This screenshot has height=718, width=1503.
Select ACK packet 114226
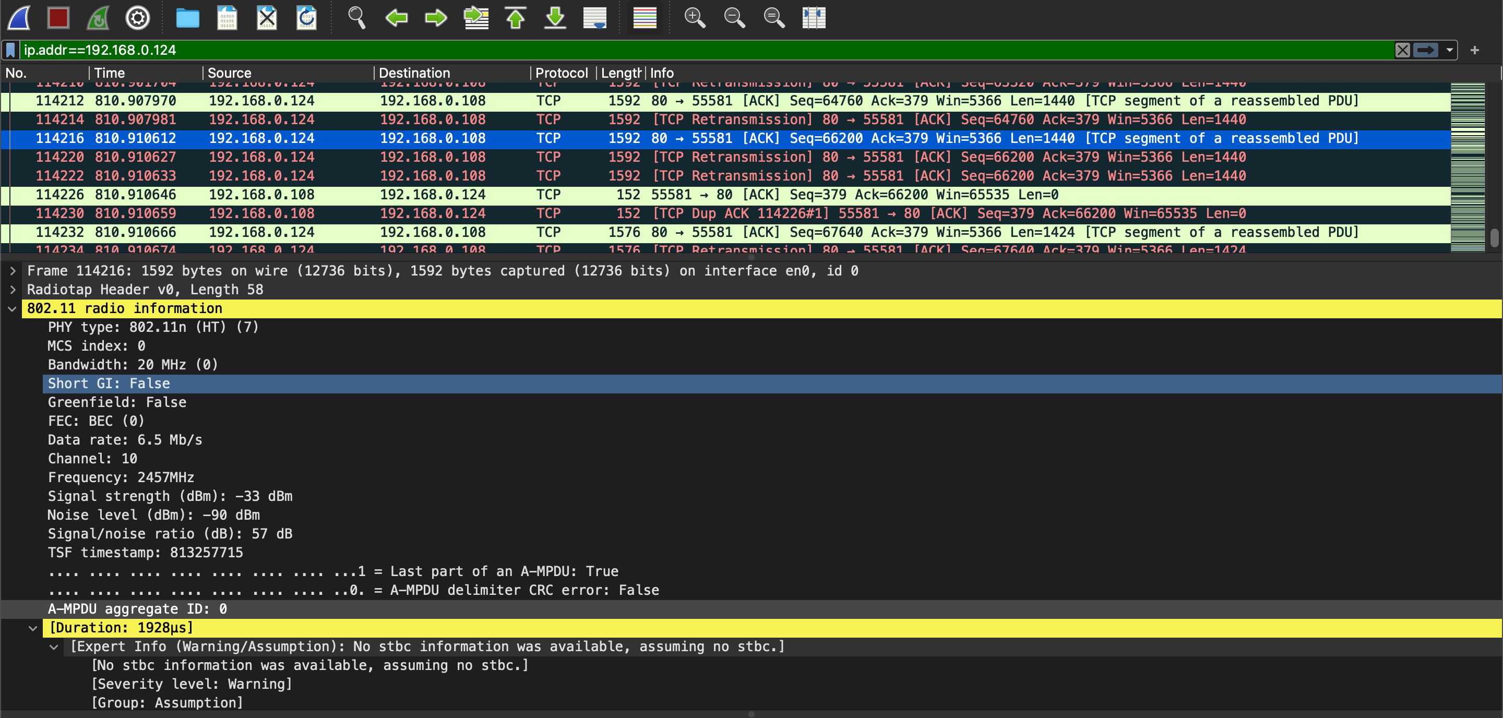coord(726,195)
